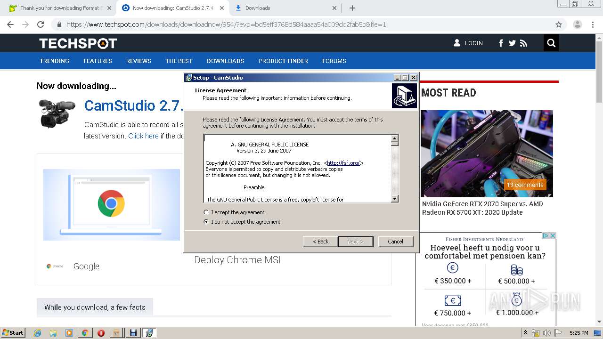Image resolution: width=603 pixels, height=339 pixels.
Task: Click the TechSpot search magnifier icon
Action: (x=551, y=43)
